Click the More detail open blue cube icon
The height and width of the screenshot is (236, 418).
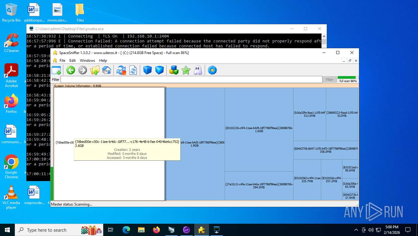point(160,70)
